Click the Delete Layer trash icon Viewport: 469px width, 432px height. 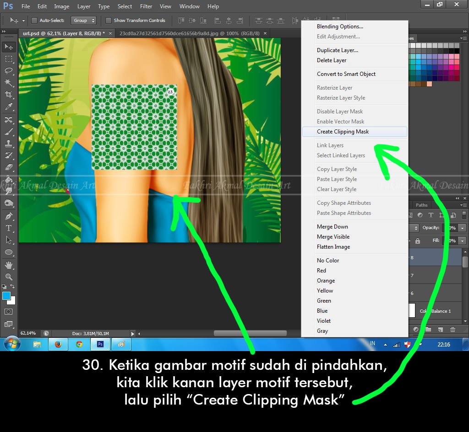(x=453, y=330)
